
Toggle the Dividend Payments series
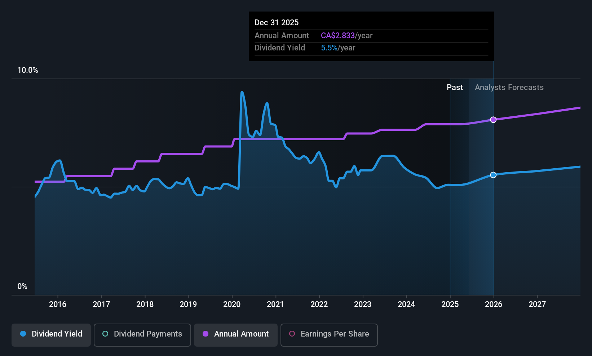click(x=142, y=335)
